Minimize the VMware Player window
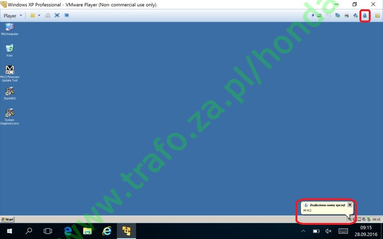 coord(336,4)
